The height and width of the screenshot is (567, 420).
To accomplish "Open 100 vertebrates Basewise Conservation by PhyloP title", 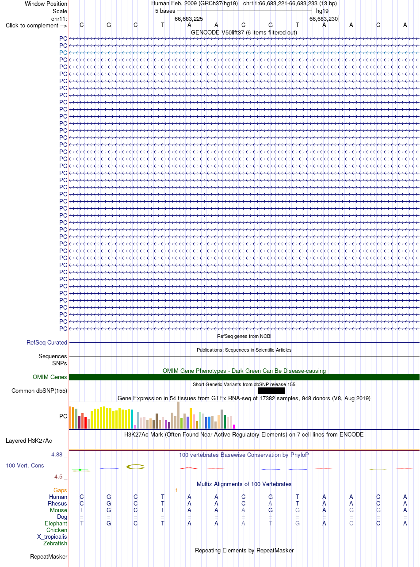I will [x=244, y=455].
